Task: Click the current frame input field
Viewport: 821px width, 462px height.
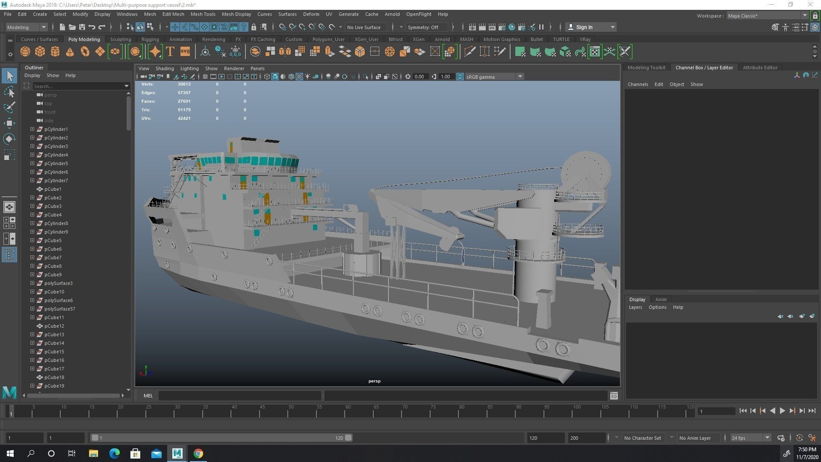Action: pos(717,411)
